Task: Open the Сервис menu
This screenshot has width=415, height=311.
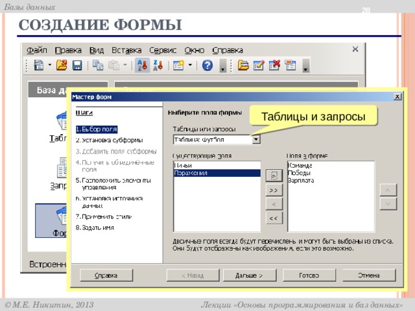Action: pos(163,51)
